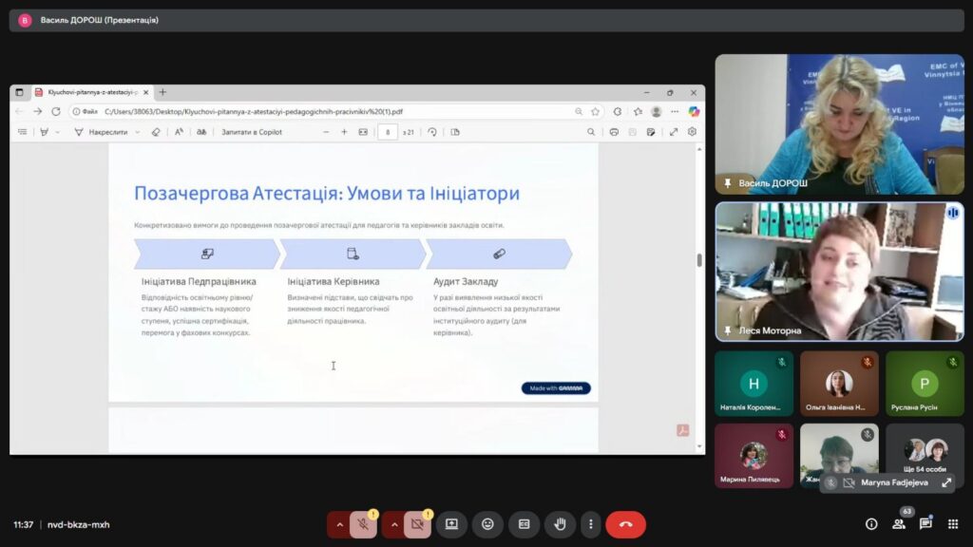Open the More options three-dot menu
The image size is (973, 547).
[x=591, y=524]
